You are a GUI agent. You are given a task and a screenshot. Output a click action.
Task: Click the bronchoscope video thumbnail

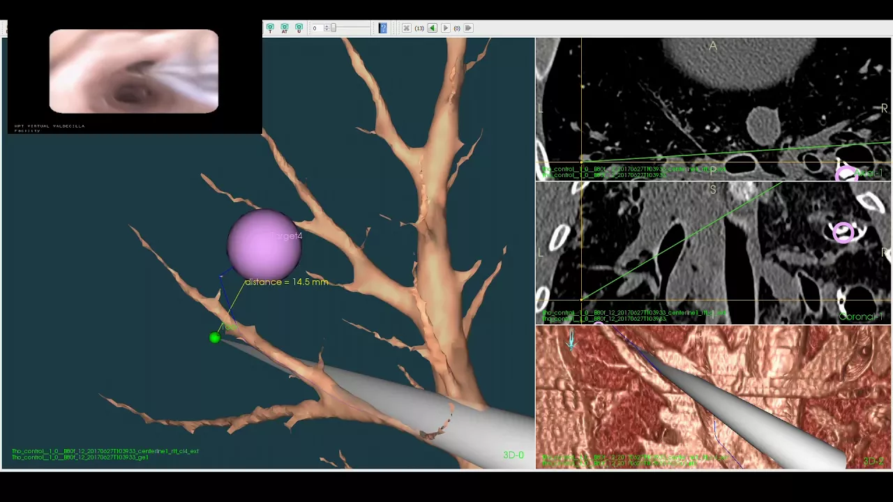point(134,71)
